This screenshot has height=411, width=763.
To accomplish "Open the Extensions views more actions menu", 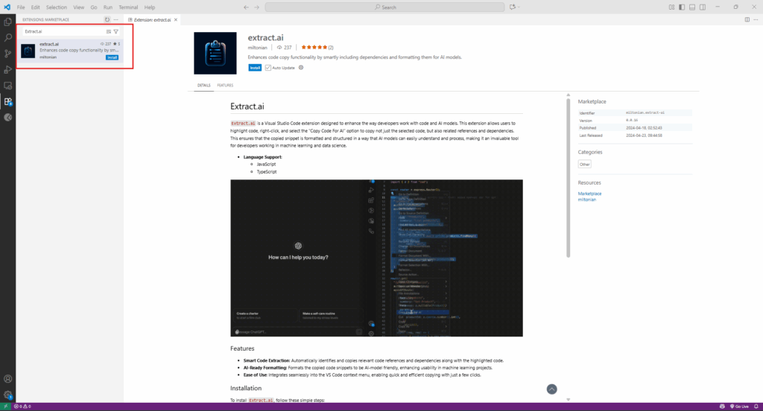I will pos(116,19).
